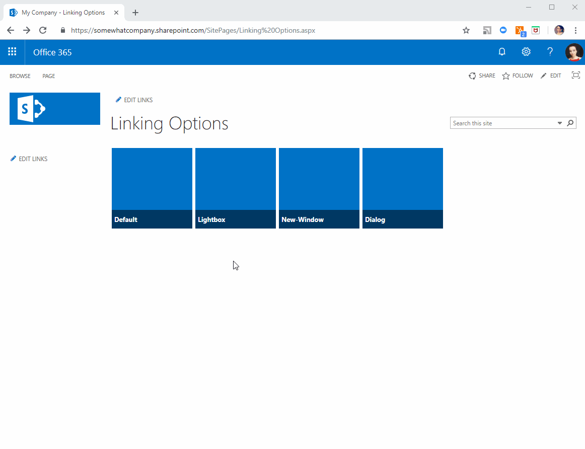Toggle full screen focus mode

point(575,74)
